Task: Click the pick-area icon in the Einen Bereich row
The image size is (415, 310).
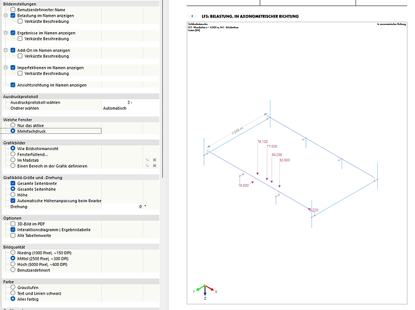Action: (x=147, y=166)
